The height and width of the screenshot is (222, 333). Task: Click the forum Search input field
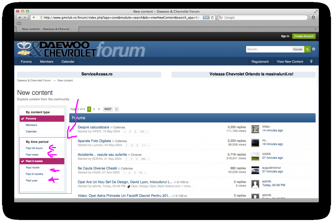click(x=269, y=49)
